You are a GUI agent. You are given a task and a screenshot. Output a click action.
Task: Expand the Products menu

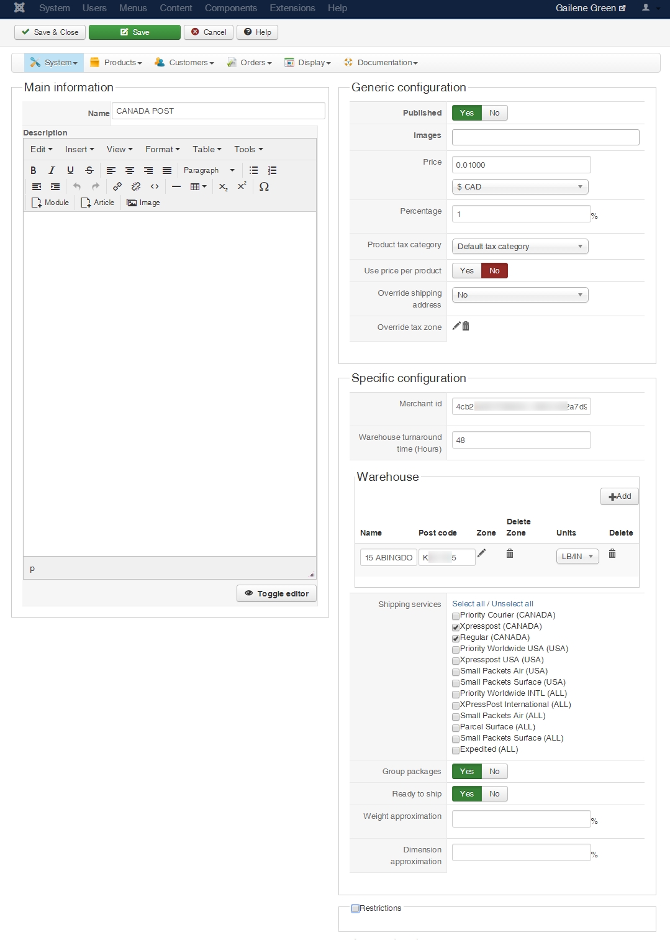(116, 63)
